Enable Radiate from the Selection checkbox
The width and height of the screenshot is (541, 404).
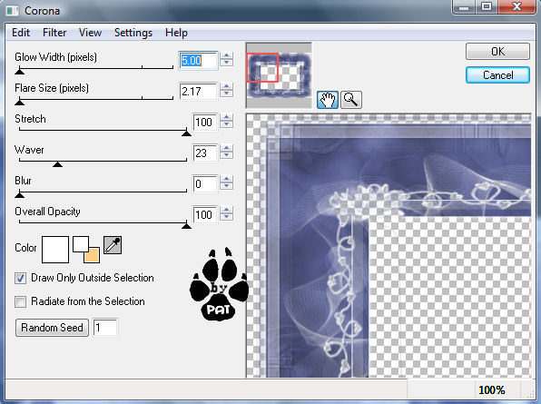tap(20, 301)
